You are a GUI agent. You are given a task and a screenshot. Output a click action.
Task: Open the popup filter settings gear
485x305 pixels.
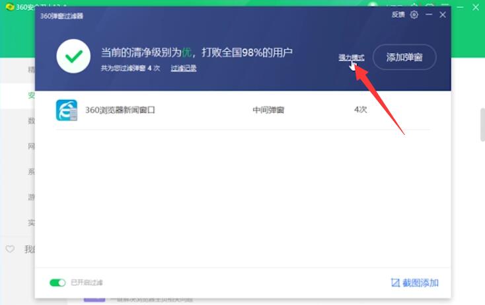(414, 15)
